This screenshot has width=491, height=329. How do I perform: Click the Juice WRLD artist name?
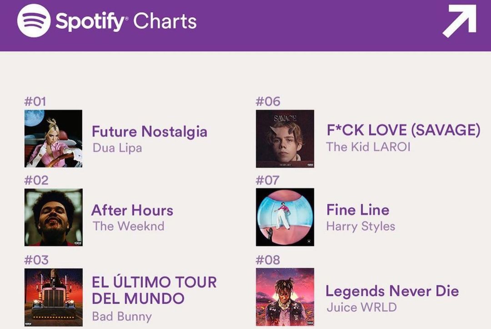(361, 307)
